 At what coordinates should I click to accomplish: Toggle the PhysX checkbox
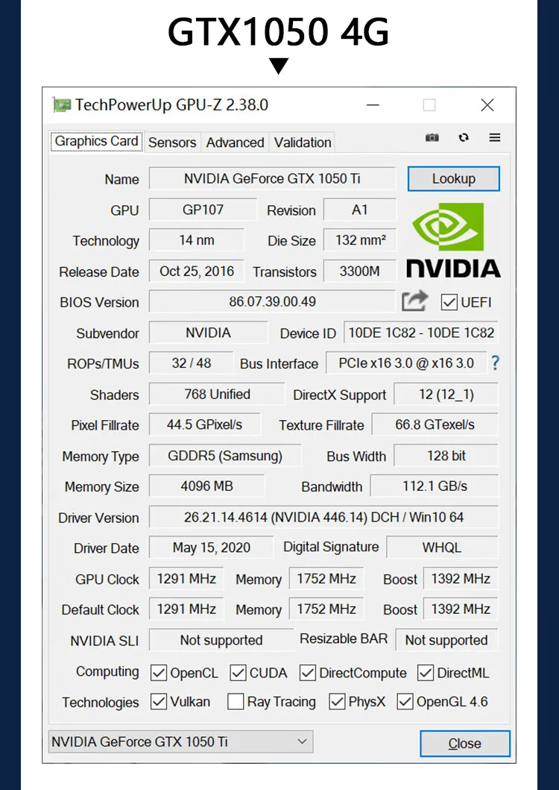[x=337, y=702]
